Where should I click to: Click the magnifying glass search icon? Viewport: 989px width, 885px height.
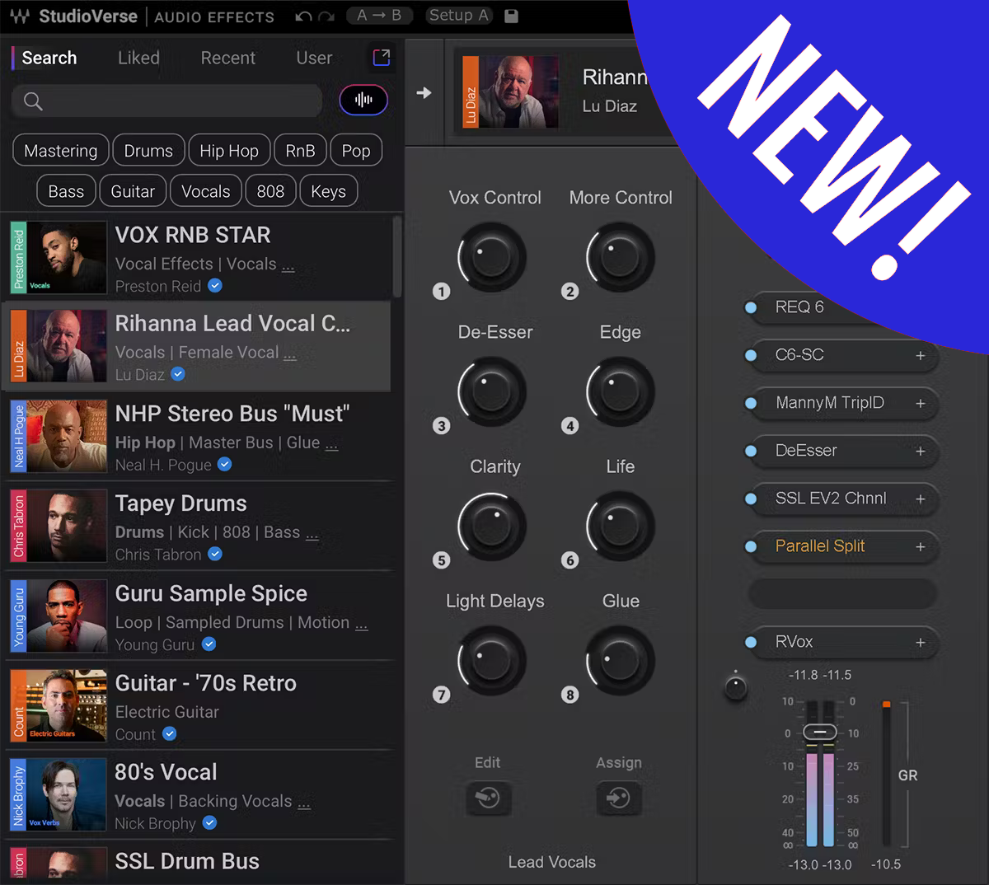click(33, 101)
